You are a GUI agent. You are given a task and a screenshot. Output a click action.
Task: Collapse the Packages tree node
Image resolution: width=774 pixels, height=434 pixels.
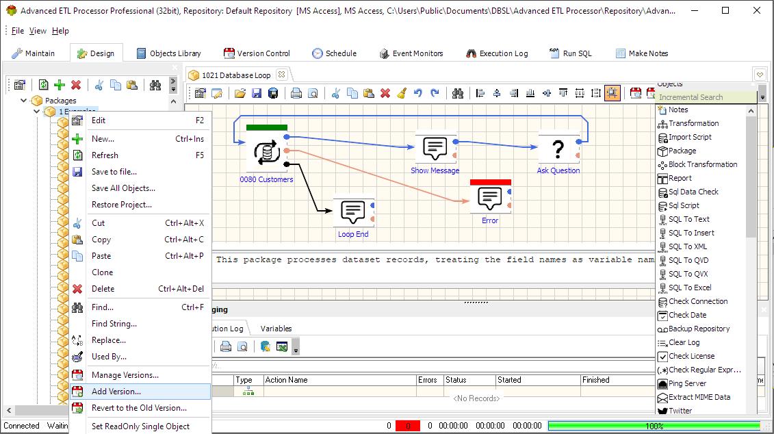coord(23,100)
